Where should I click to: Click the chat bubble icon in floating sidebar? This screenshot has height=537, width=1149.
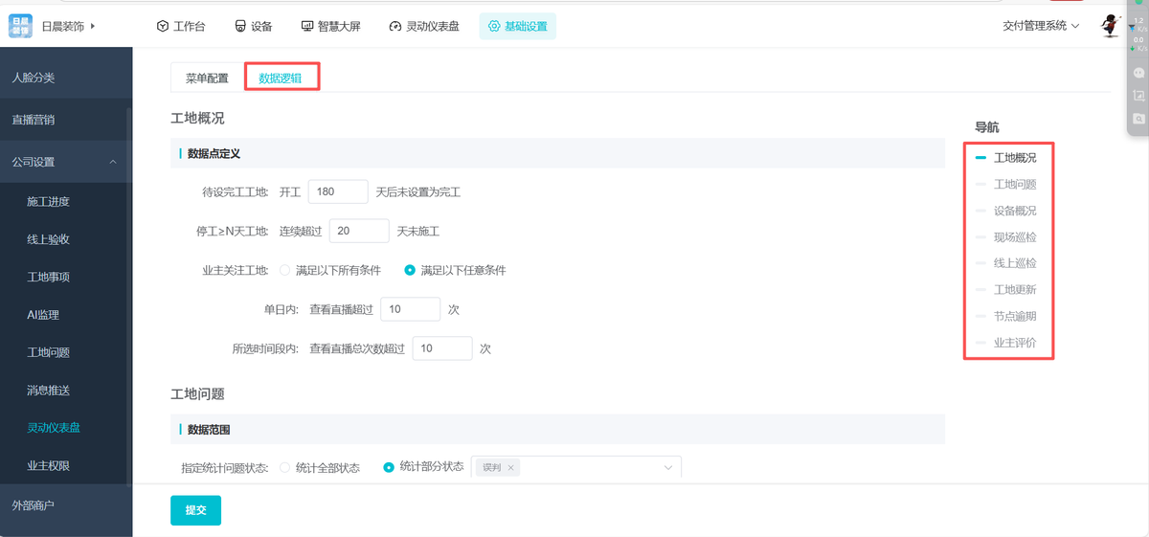pyautogui.click(x=1138, y=73)
